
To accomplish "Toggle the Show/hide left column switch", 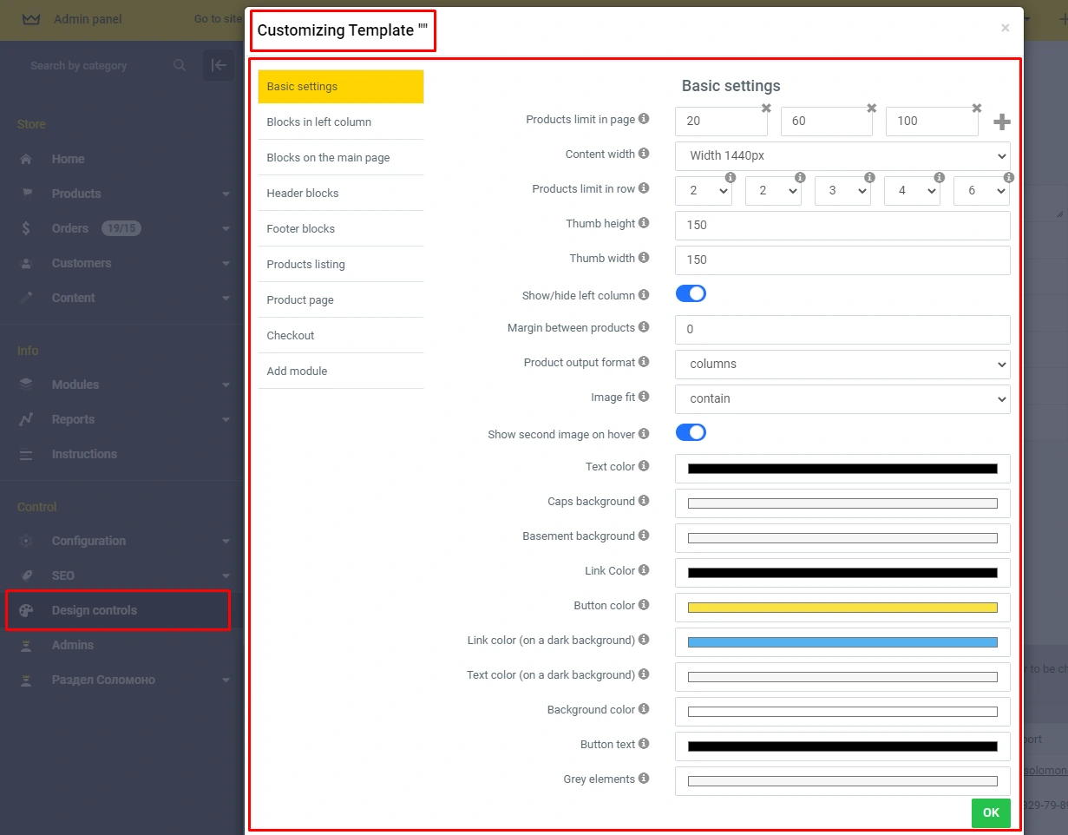I will click(x=691, y=293).
